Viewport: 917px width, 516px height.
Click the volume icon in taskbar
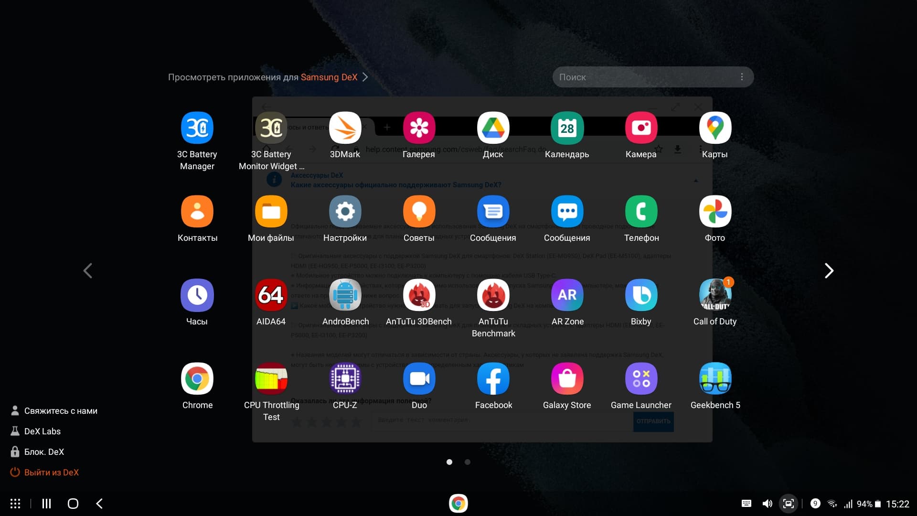click(767, 504)
